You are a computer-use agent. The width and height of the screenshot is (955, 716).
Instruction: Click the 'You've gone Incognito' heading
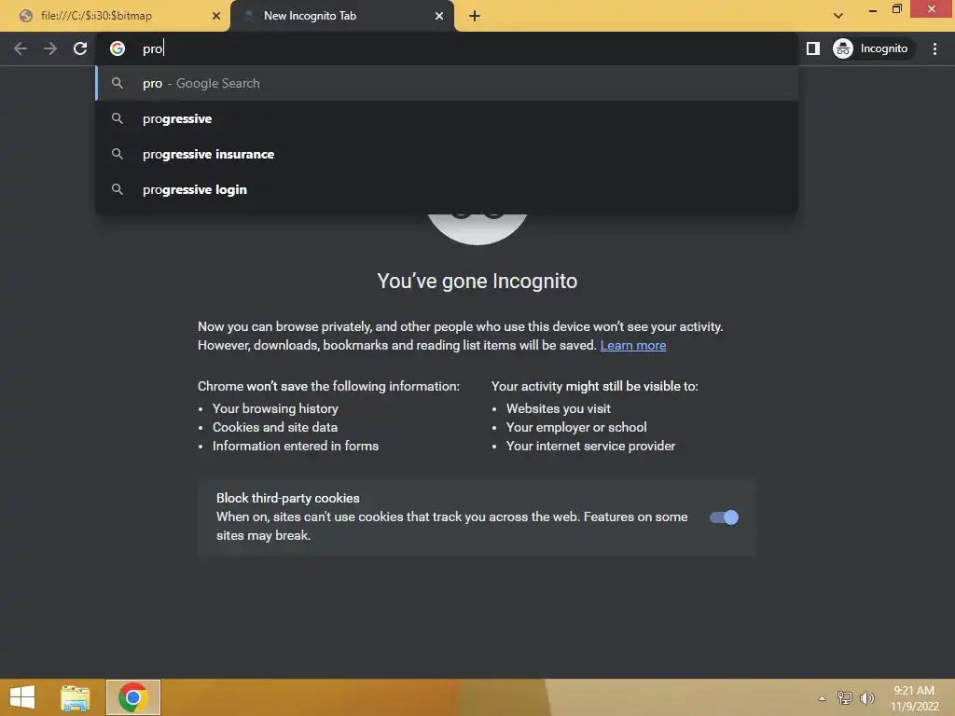(x=477, y=282)
